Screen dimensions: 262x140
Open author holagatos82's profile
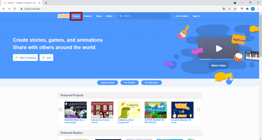click(x=123, y=122)
